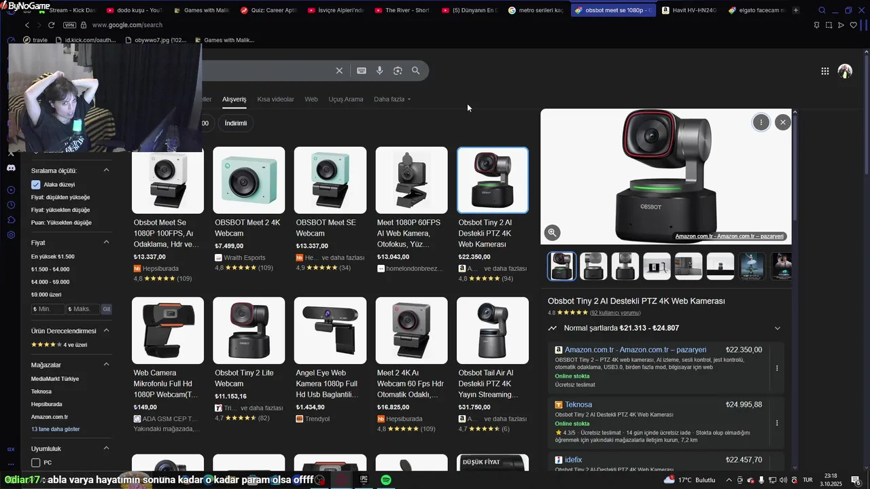Filter by MediaMarkt Türkiye store
Image resolution: width=870 pixels, height=489 pixels.
pyautogui.click(x=55, y=379)
